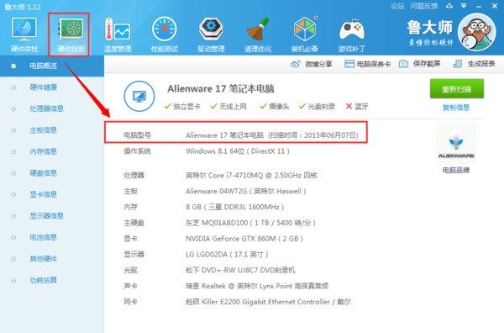Click 复制信息 copy info link
The height and width of the screenshot is (333, 504).
click(x=456, y=108)
